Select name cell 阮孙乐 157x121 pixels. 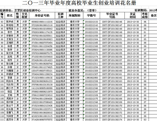point(10,81)
